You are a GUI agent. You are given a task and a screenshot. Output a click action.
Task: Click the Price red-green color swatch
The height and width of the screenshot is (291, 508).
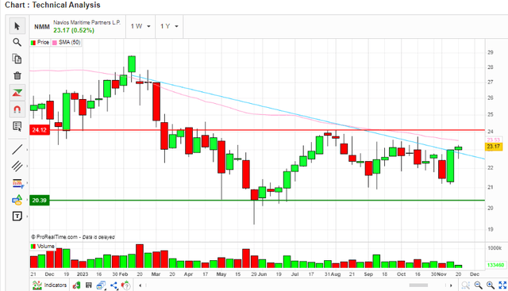pos(33,42)
